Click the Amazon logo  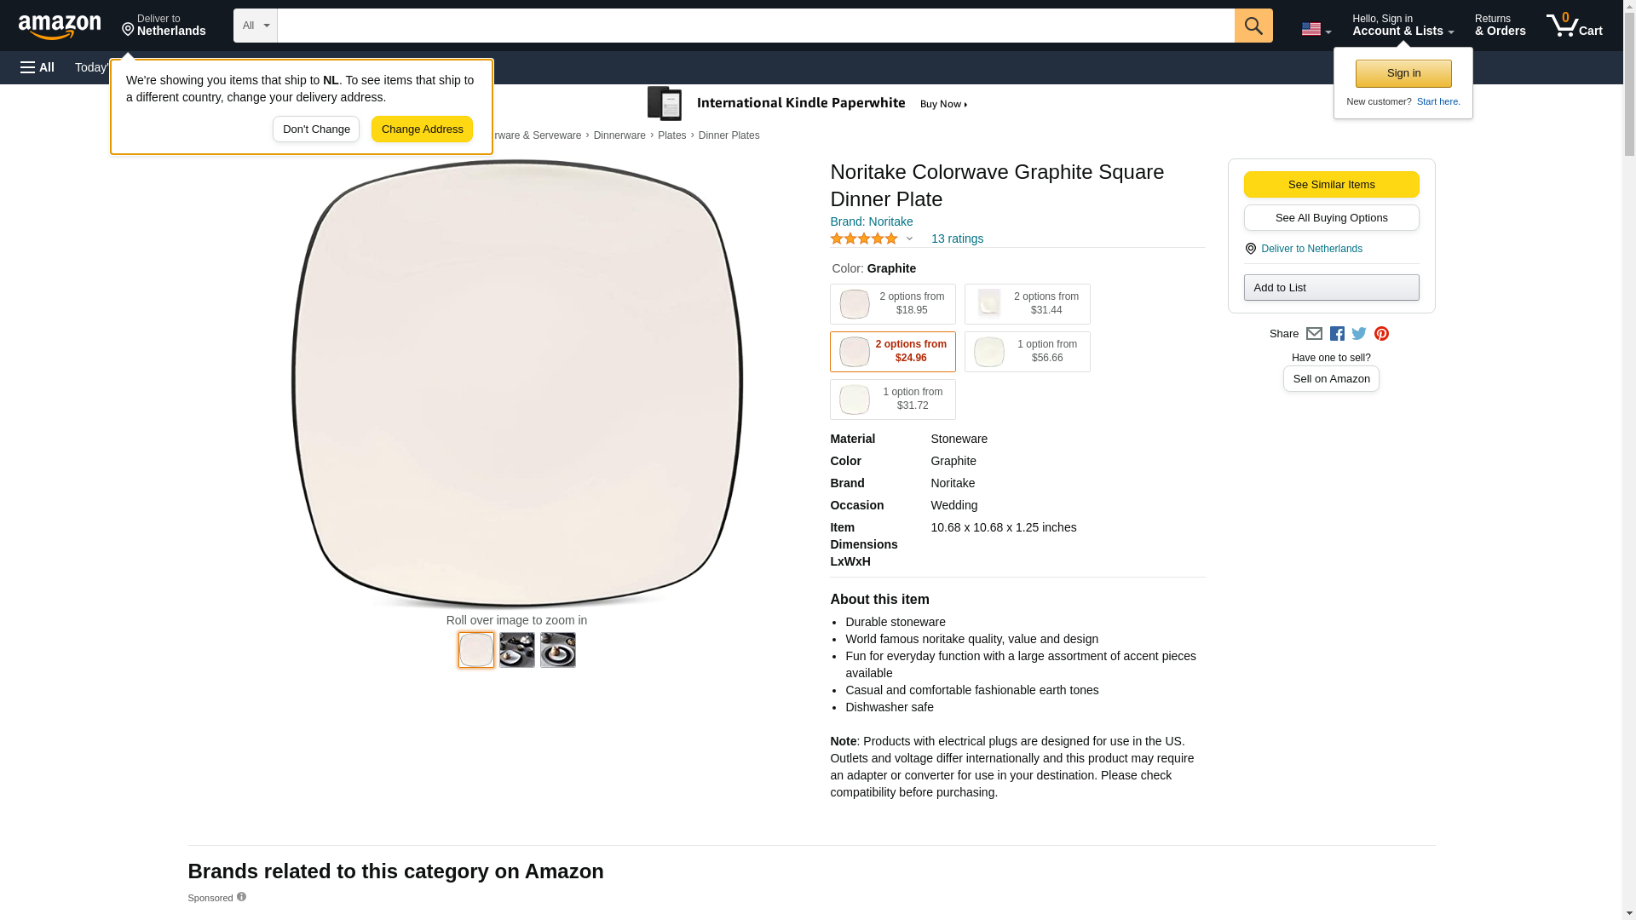tap(60, 26)
